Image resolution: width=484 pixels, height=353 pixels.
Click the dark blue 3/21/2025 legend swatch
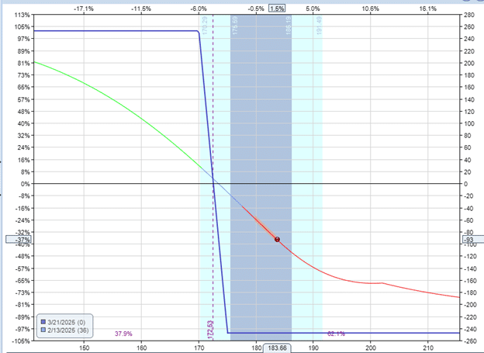(43, 322)
